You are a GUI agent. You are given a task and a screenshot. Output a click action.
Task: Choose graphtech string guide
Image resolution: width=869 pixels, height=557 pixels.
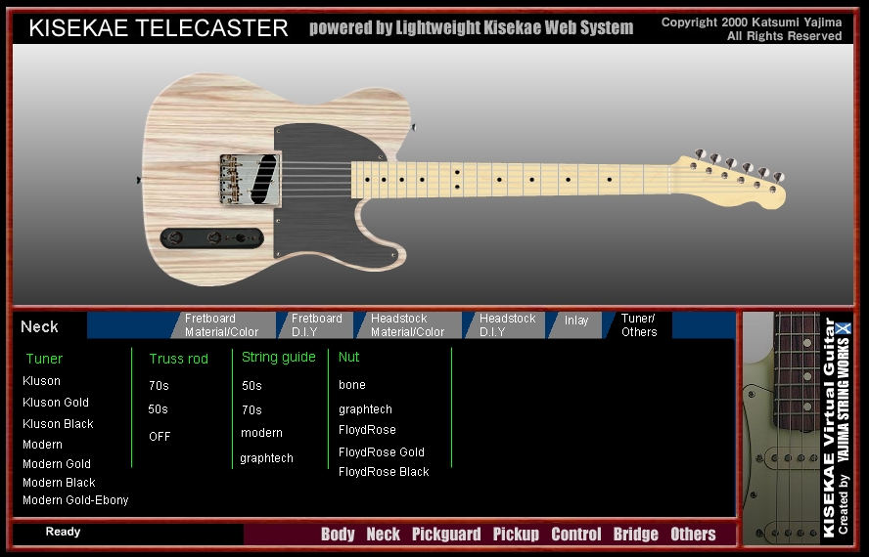[266, 458]
